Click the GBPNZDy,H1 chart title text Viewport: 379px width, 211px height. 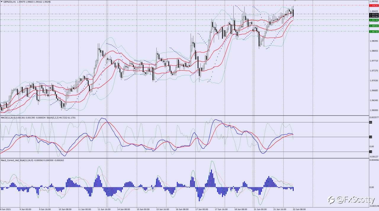point(10,1)
